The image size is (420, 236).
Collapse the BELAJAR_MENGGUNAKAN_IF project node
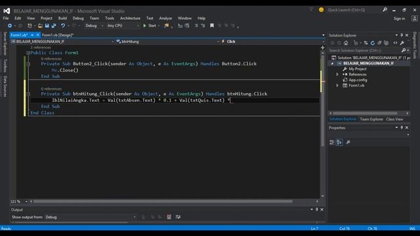pos(333,64)
